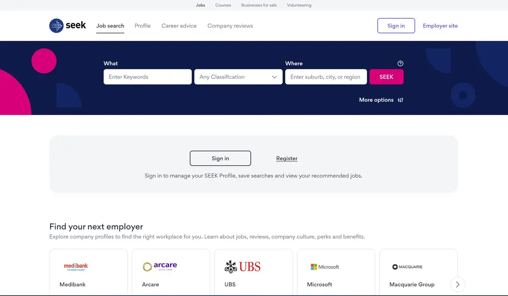Click the classification dropdown chevron arrow
The height and width of the screenshot is (296, 508).
click(275, 77)
